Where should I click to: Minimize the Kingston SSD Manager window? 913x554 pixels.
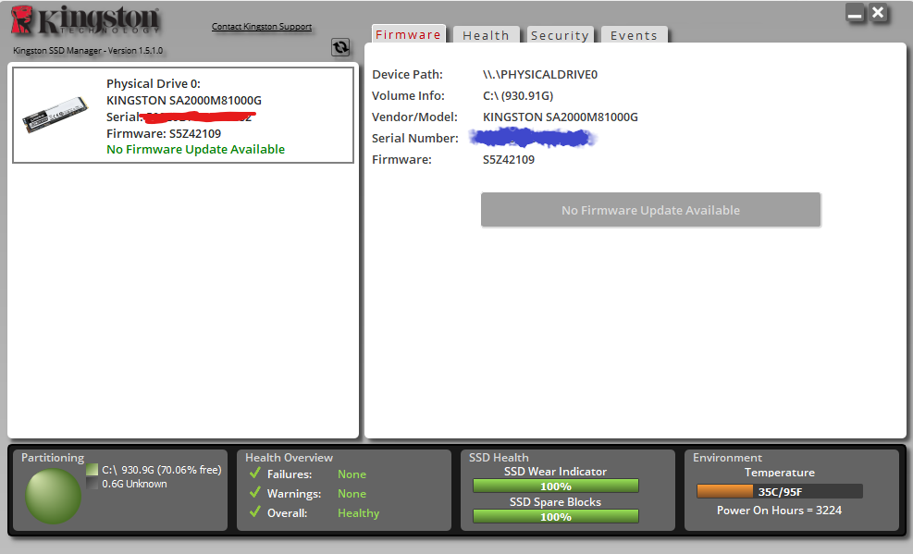[x=855, y=13]
